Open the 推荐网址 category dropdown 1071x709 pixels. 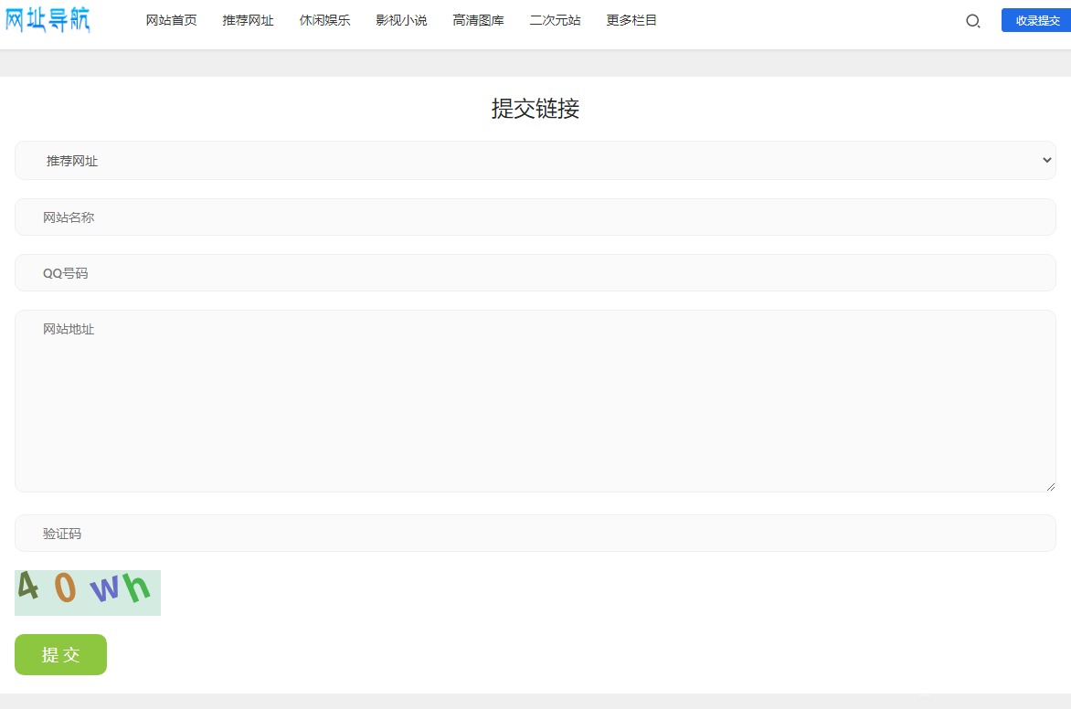[535, 161]
